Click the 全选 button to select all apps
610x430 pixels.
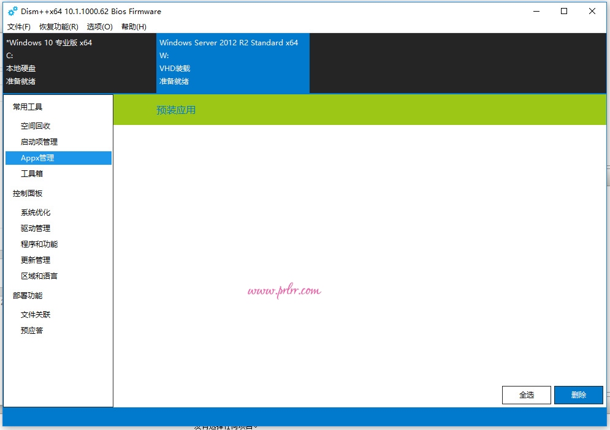tap(526, 395)
